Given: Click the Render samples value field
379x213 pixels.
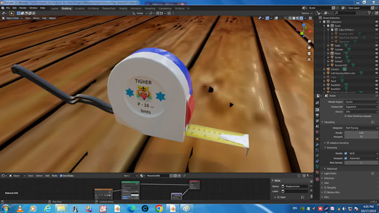Looking at the screenshot, I should 361,133.
